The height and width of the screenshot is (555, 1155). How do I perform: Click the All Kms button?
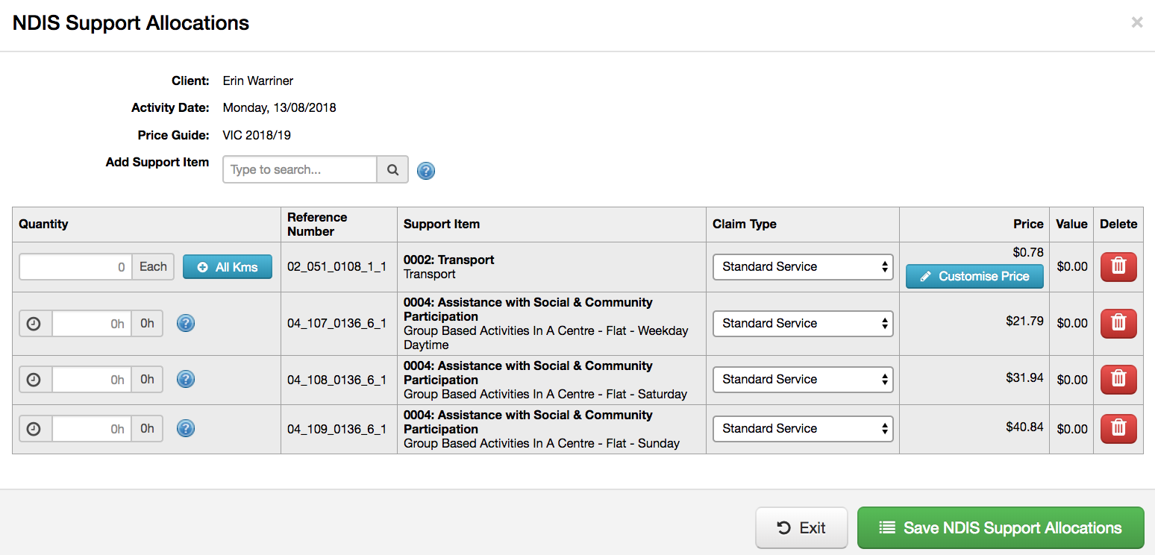coord(228,266)
